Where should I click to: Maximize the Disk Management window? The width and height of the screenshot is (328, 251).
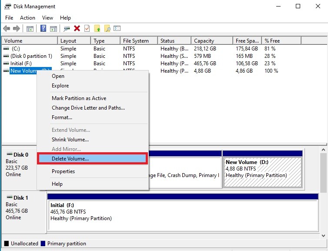pos(298,6)
